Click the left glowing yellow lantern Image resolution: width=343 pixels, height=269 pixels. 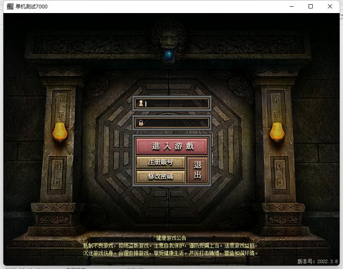pyautogui.click(x=60, y=132)
